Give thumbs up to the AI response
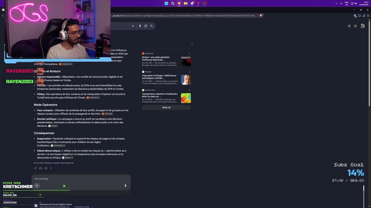The width and height of the screenshot is (371, 208). [x=41, y=168]
